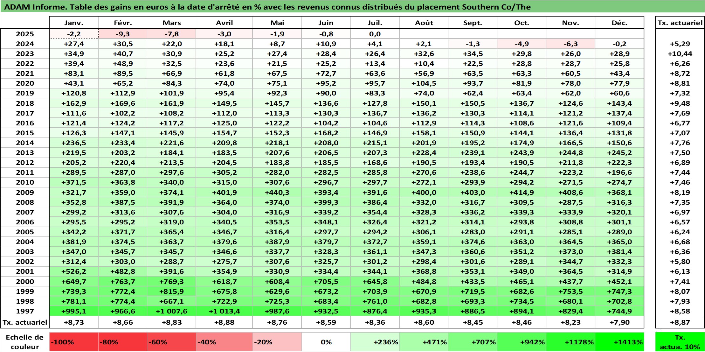Click the 0% white scale swatch
Viewport: 705px width, 352px height.
[x=326, y=342]
